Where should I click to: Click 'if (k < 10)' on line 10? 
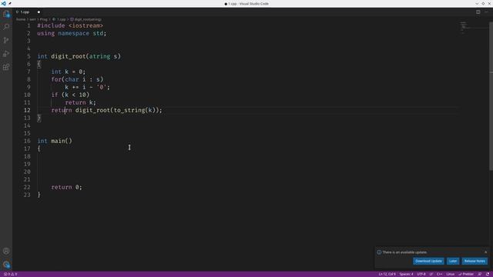pyautogui.click(x=70, y=95)
